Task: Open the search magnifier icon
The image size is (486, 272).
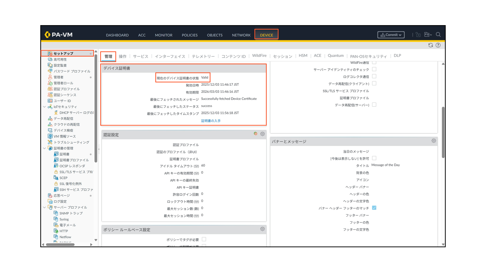Action: pos(438,35)
